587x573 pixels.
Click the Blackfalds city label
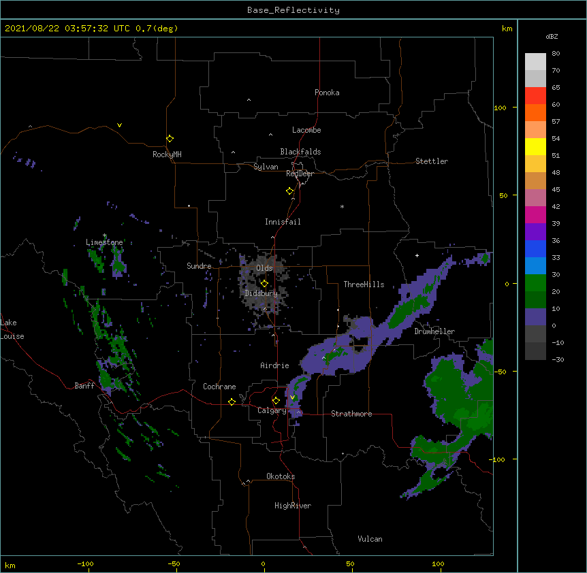(x=300, y=152)
